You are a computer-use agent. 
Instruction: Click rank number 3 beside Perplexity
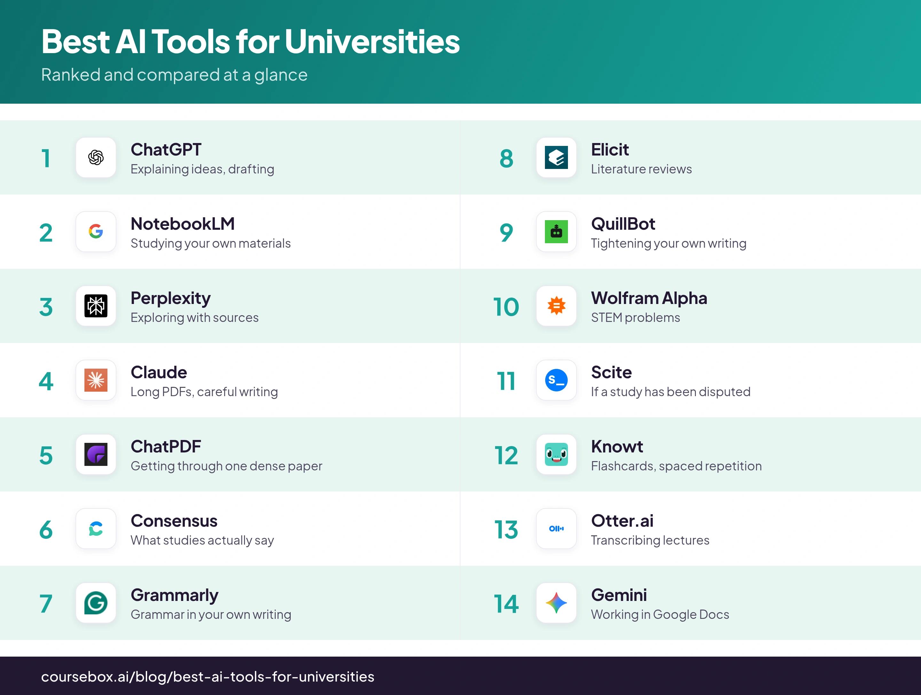point(46,307)
